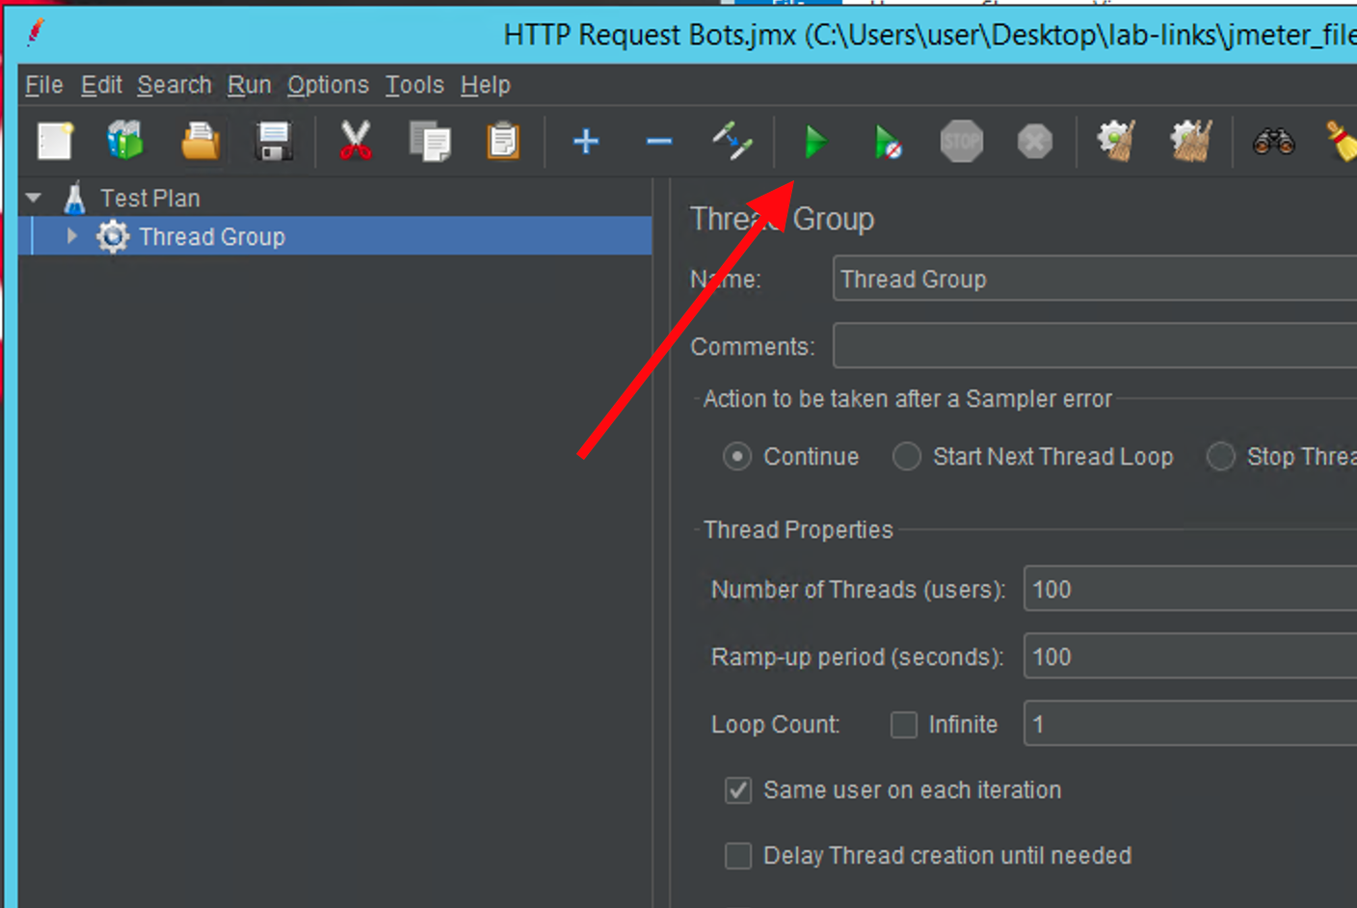This screenshot has height=908, width=1357.
Task: Open the Run menu
Action: (250, 85)
